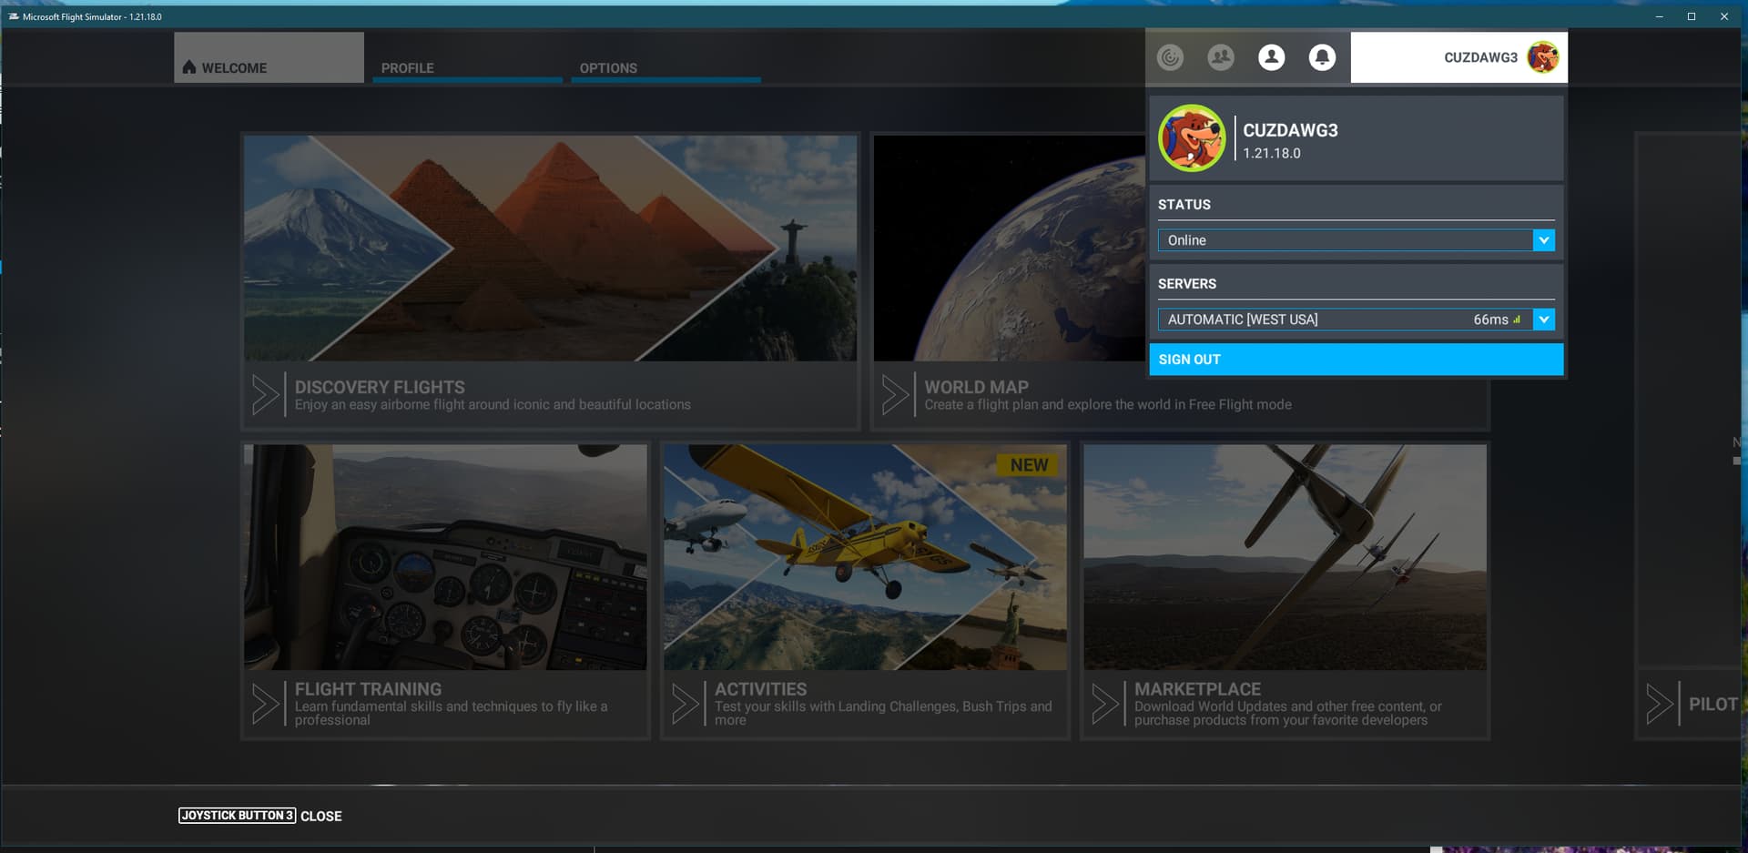Switch to the Profile tab
This screenshot has width=1748, height=853.
point(466,67)
